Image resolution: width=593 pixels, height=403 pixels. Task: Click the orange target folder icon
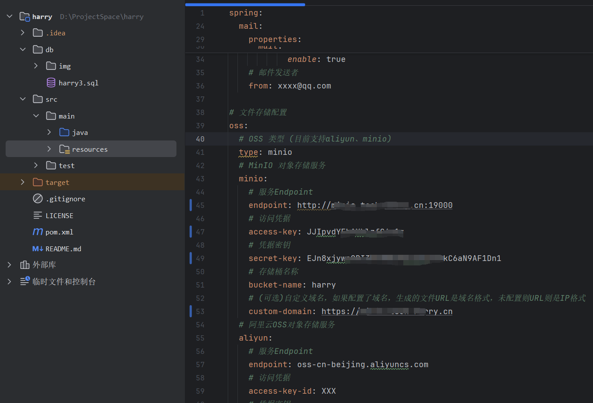point(38,182)
